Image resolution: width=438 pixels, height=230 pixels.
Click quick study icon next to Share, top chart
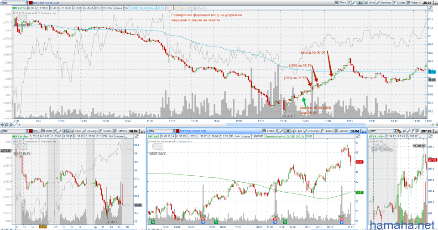(x=349, y=3)
